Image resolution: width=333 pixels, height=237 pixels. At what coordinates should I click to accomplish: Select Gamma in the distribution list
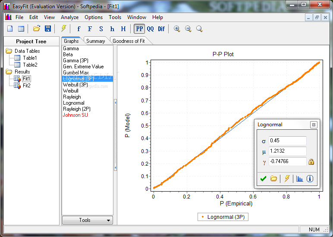88,48
